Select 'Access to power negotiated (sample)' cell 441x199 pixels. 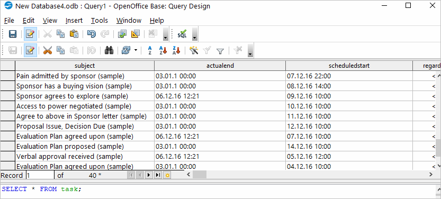(85, 106)
